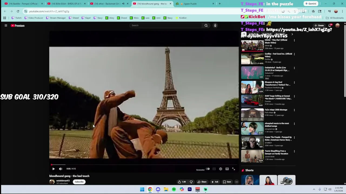The height and width of the screenshot is (194, 346).
Task: Open DRAM Cha Cha video thumbnail
Action: 252,45
